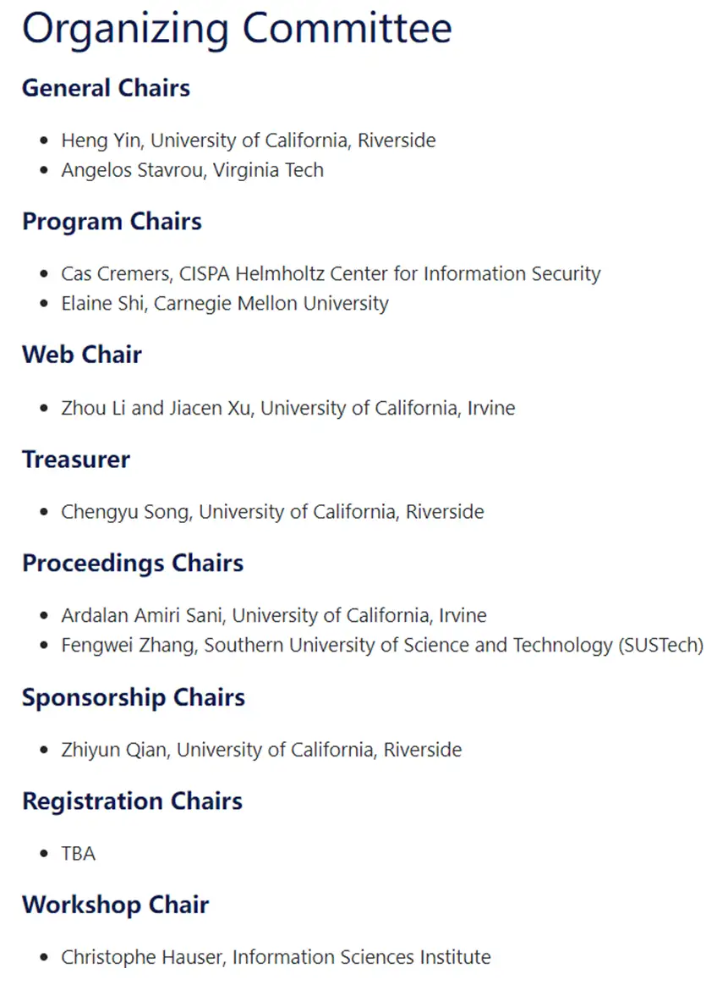728x985 pixels.
Task: Click the Chengyu Song list item
Action: click(272, 512)
